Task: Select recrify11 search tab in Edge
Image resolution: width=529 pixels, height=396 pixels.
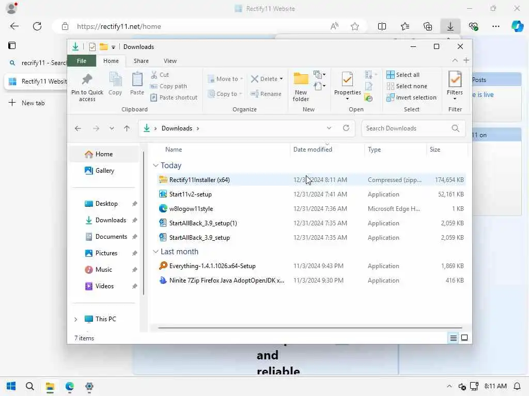Action: 37,63
